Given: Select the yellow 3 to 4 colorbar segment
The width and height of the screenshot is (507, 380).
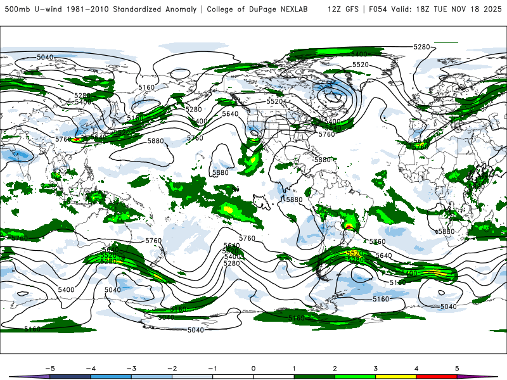Looking at the screenshot, I should pos(396,377).
